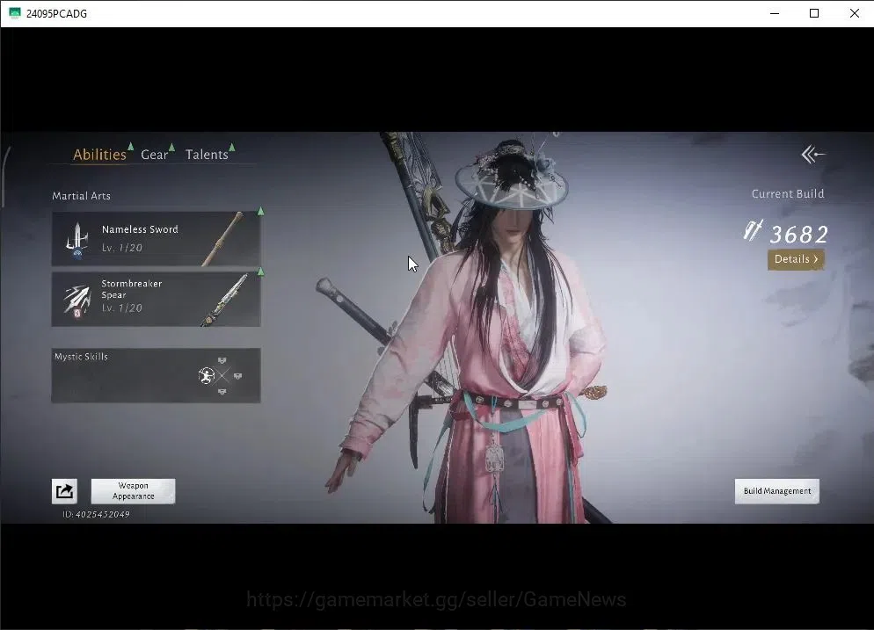Click the equipped mystic skill circle icon
Image resolution: width=874 pixels, height=630 pixels.
(x=207, y=376)
